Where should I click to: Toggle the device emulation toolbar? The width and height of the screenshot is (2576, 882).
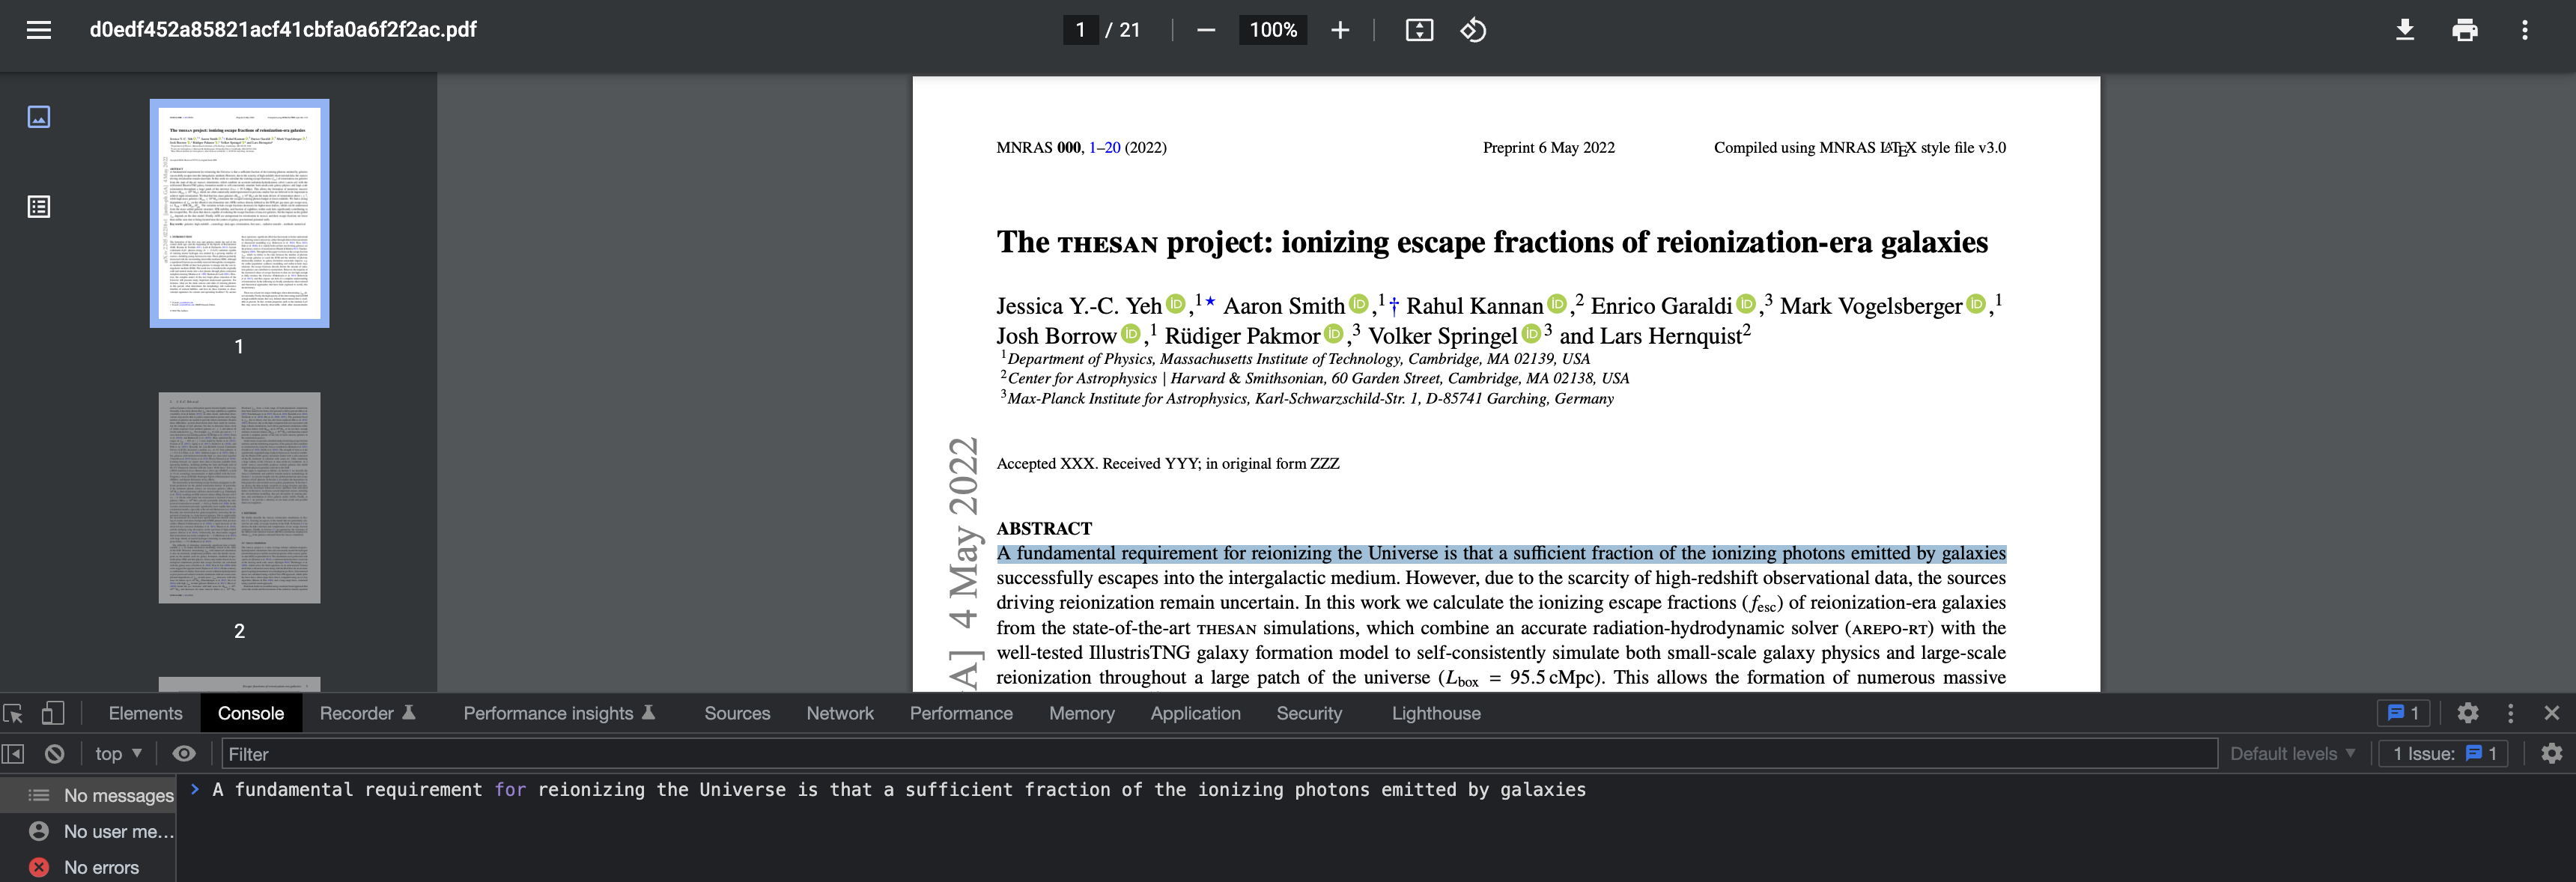53,713
